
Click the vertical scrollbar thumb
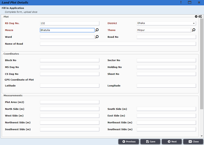202,64
